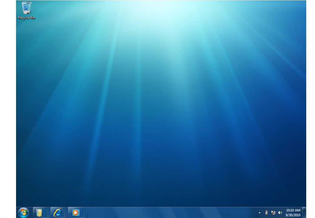Open the network status tray icon
Image resolution: width=315 pixels, height=218 pixels.
(x=273, y=213)
